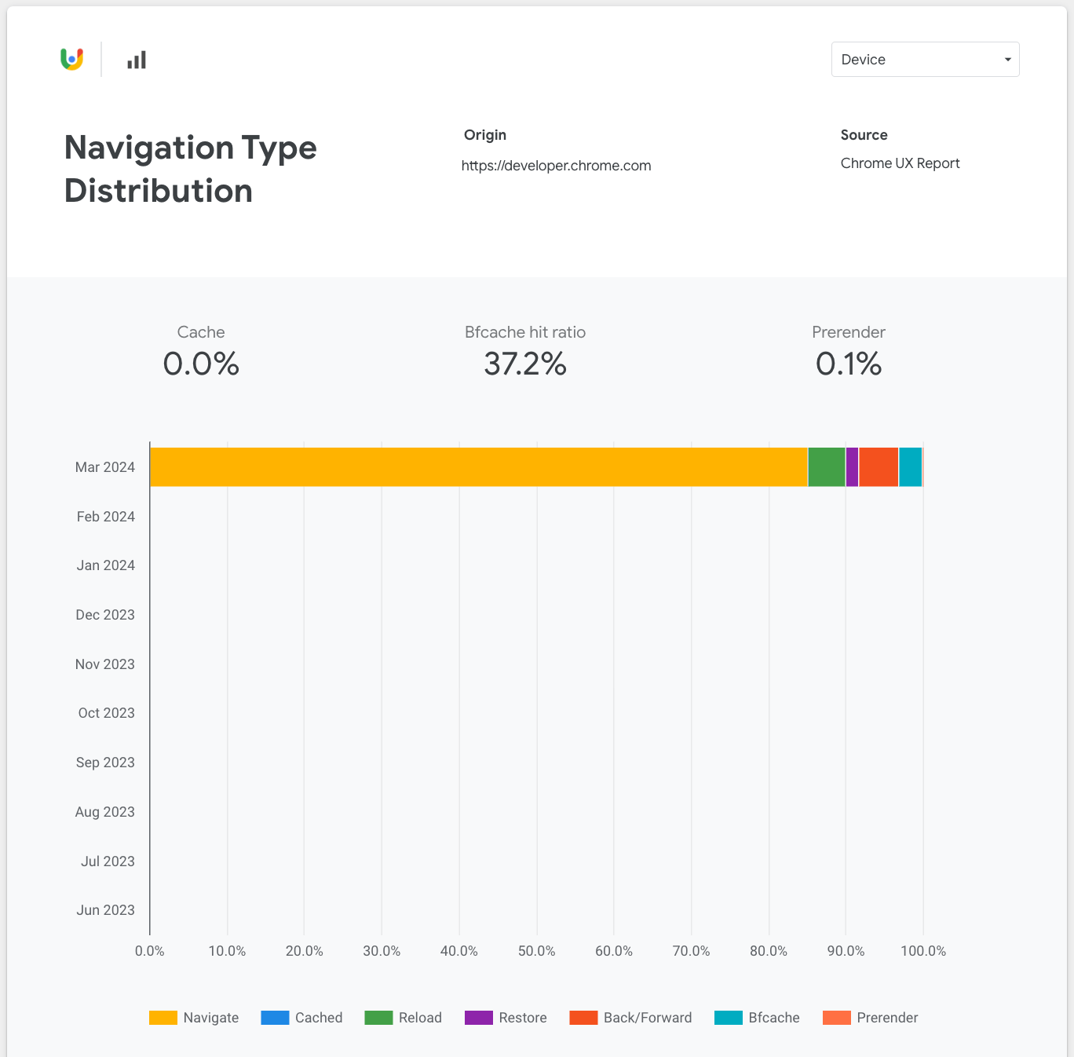
Task: Click the colorful U logo icon
Action: tap(70, 59)
